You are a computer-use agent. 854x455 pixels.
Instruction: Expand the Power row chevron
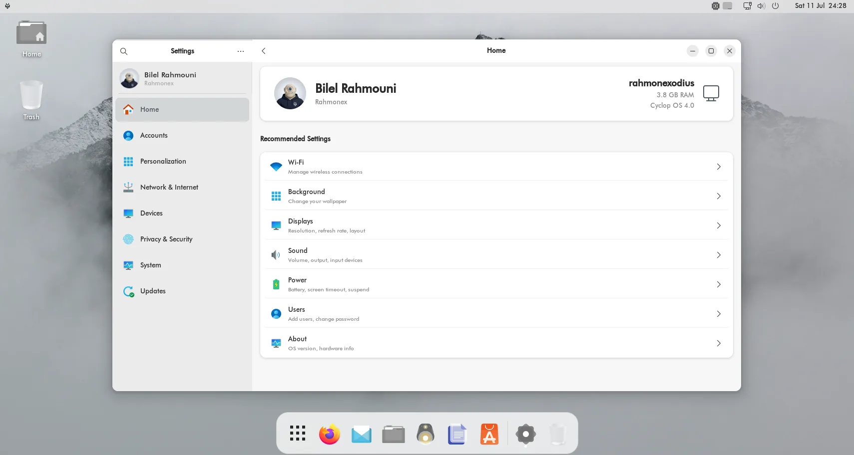pos(719,284)
